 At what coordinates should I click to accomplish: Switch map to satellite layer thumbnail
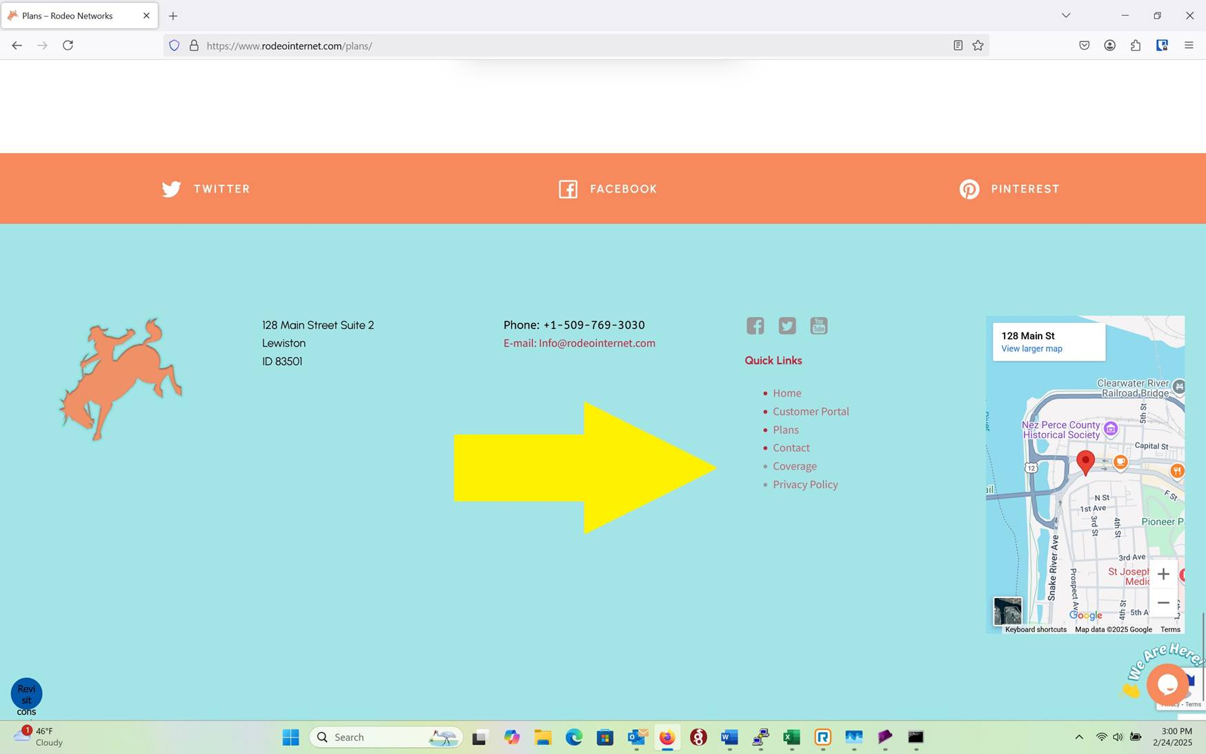[1007, 611]
